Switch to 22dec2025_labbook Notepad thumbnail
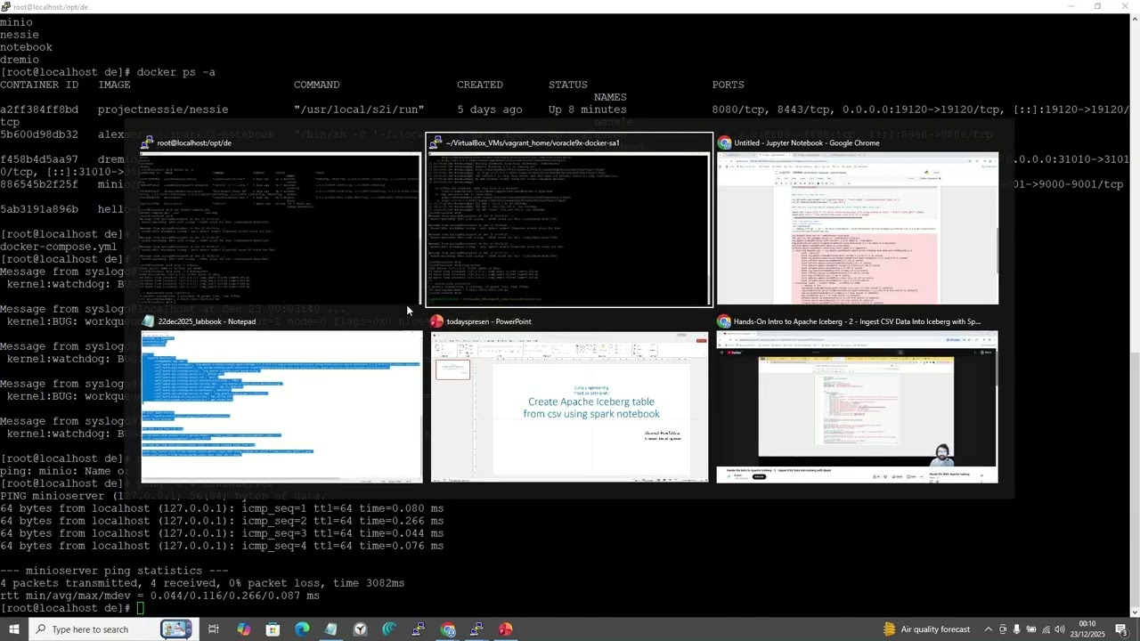1140x641 pixels. [x=281, y=407]
